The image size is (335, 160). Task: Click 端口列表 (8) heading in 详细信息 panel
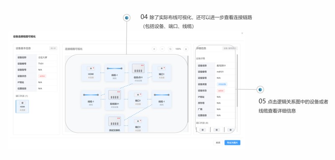(202, 123)
